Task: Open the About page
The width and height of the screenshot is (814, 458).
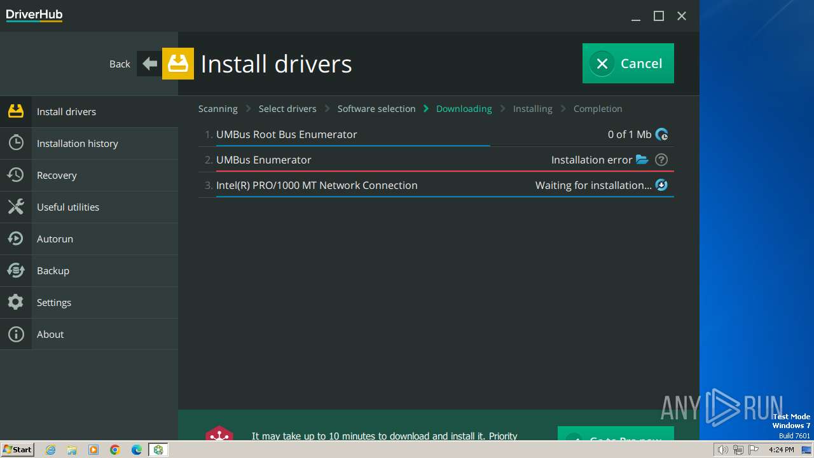Action: [89, 334]
